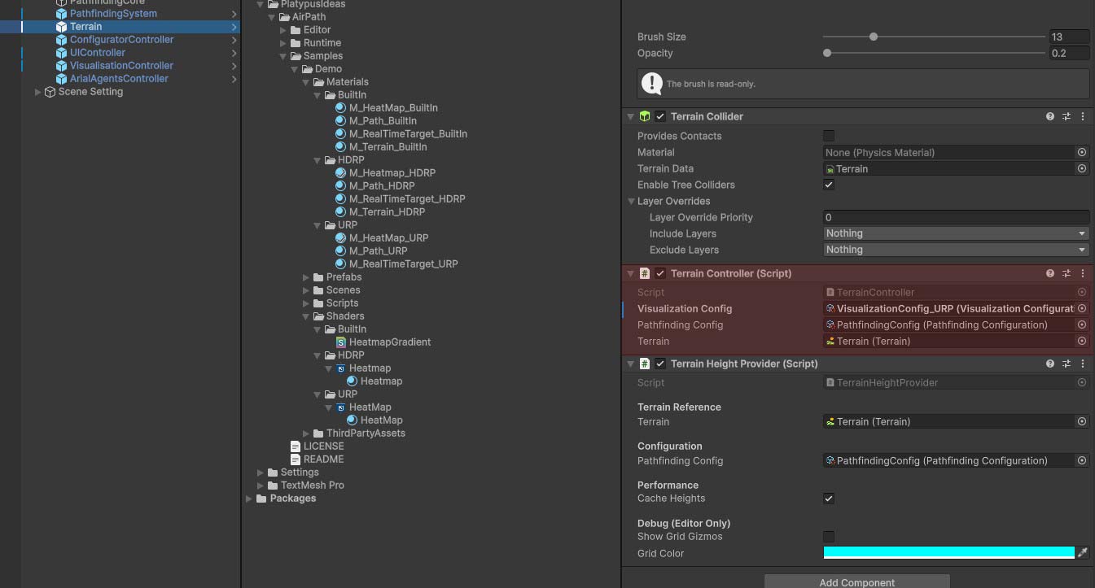Click object picker for Terrain Data field
The height and width of the screenshot is (588, 1095).
[x=1082, y=168]
